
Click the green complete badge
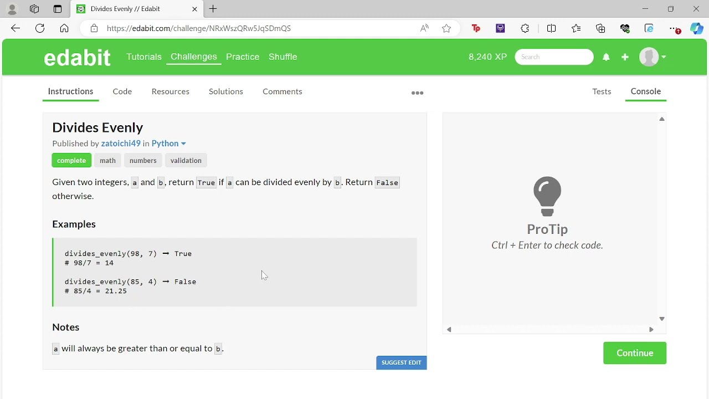coord(71,161)
